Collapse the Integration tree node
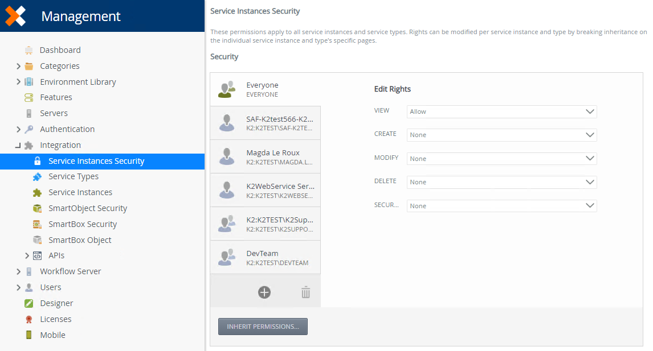Viewport: 653px width, 351px height. coord(18,146)
